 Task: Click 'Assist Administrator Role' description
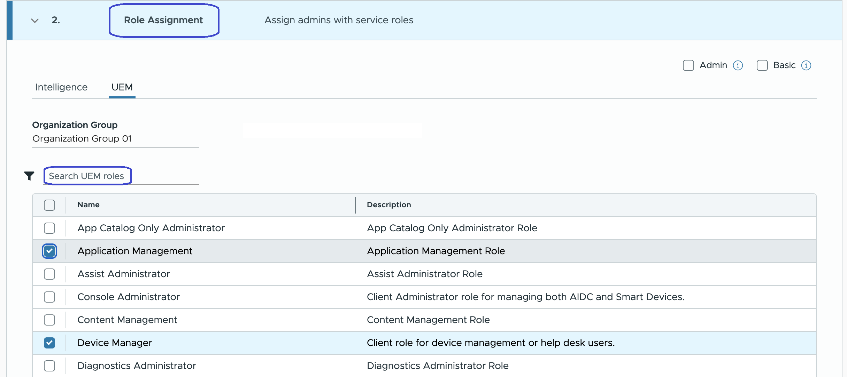tap(425, 274)
